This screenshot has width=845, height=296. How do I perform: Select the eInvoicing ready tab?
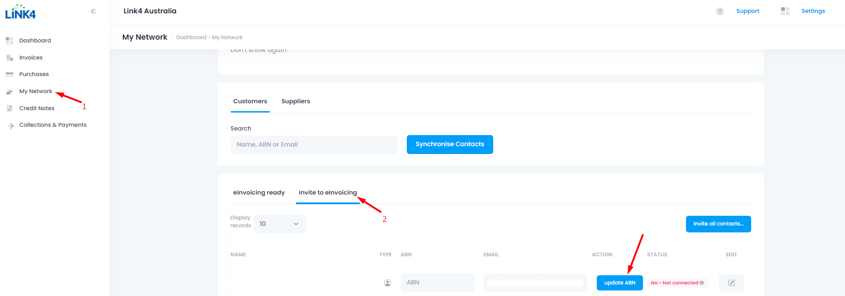259,193
